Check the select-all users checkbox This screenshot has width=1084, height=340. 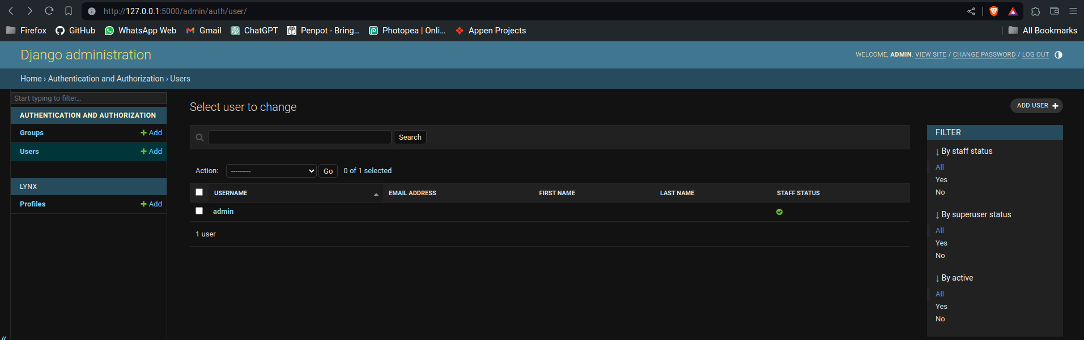pos(199,192)
